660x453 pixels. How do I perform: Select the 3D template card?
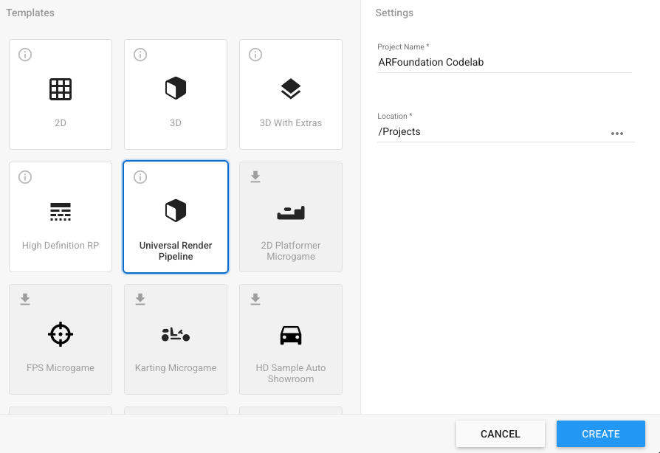point(176,94)
